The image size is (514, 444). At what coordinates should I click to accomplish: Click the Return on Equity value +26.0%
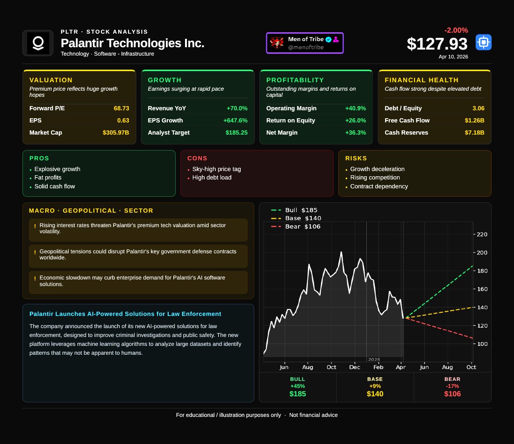tap(355, 120)
